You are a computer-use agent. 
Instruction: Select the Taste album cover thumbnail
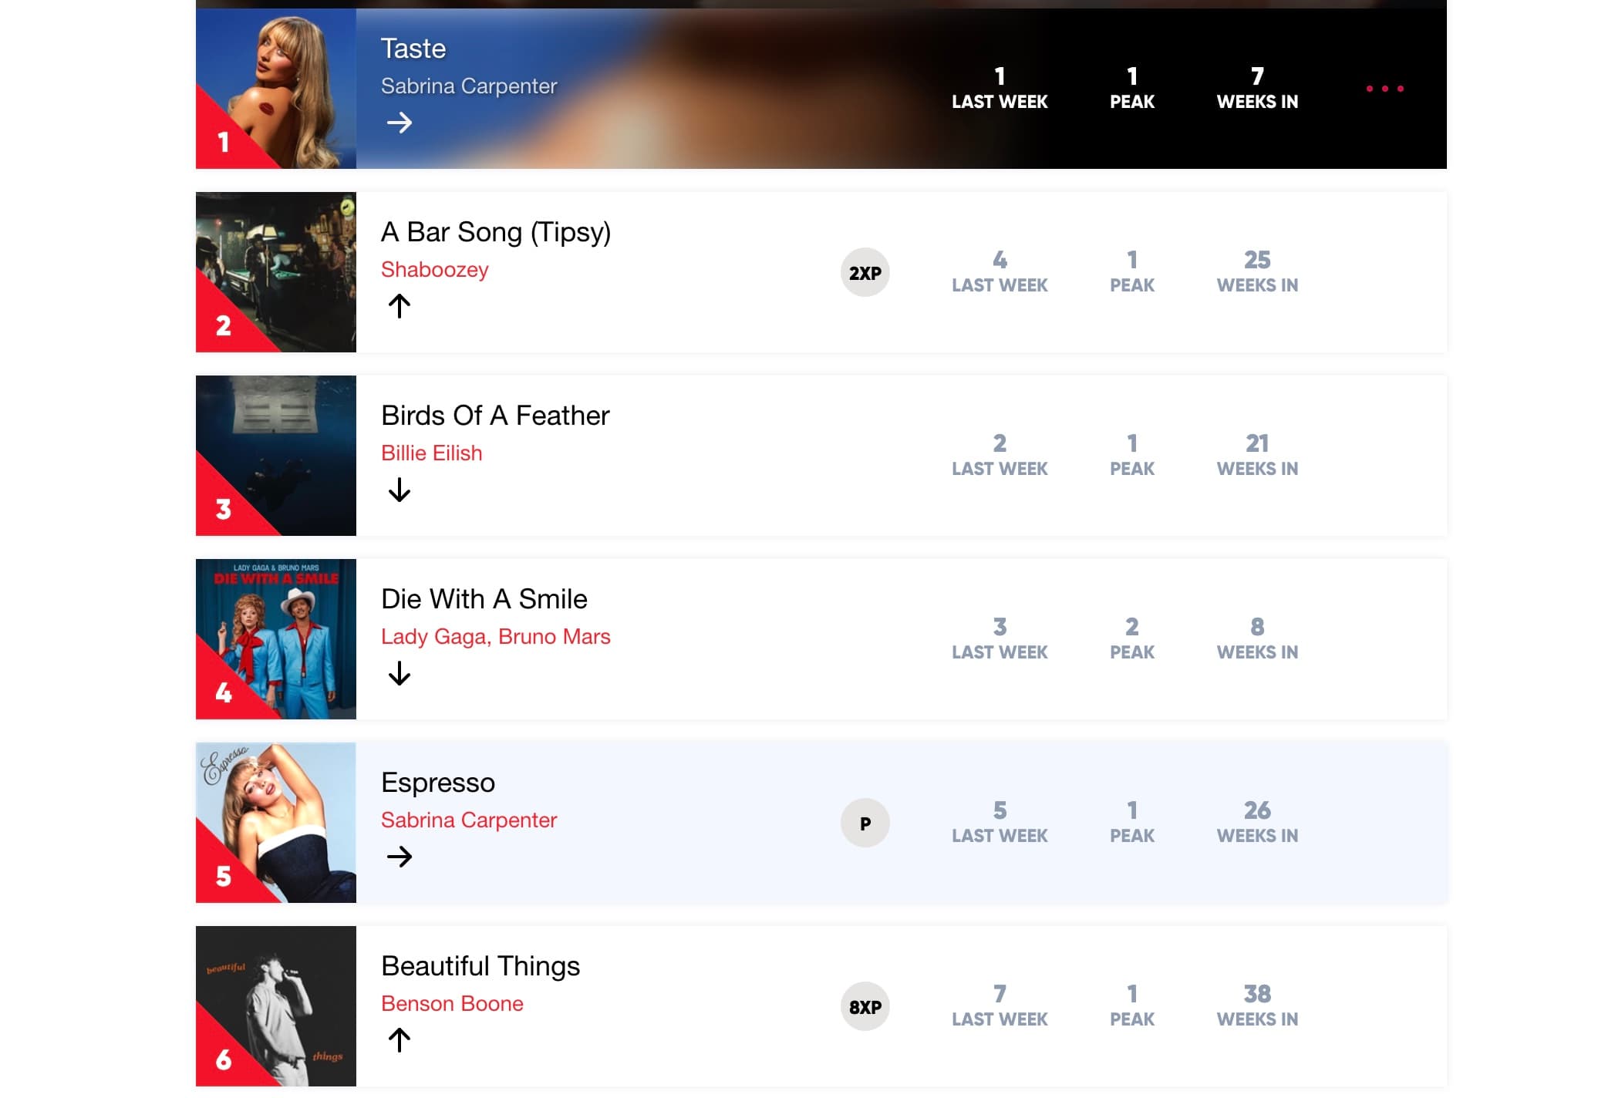pyautogui.click(x=276, y=89)
